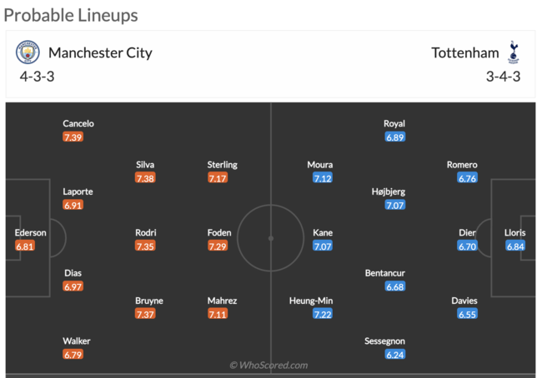The width and height of the screenshot is (542, 378).
Task: Open the Manchester City team link
Action: coord(100,53)
